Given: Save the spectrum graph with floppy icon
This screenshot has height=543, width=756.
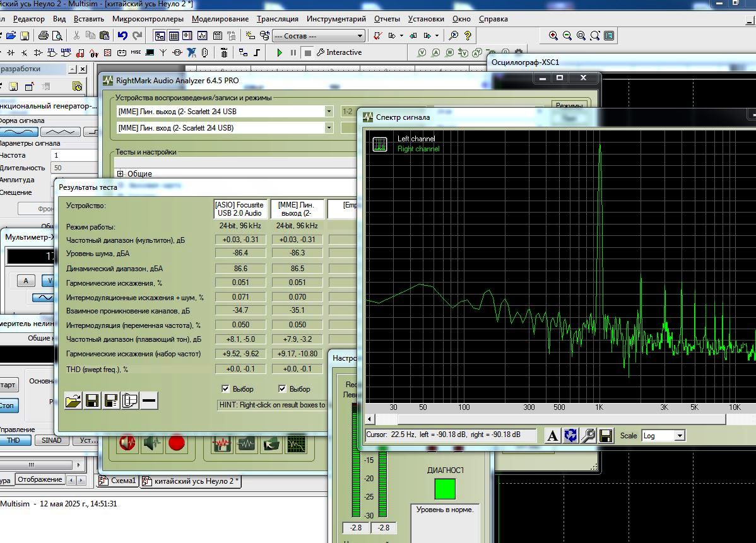Looking at the screenshot, I should pyautogui.click(x=606, y=436).
